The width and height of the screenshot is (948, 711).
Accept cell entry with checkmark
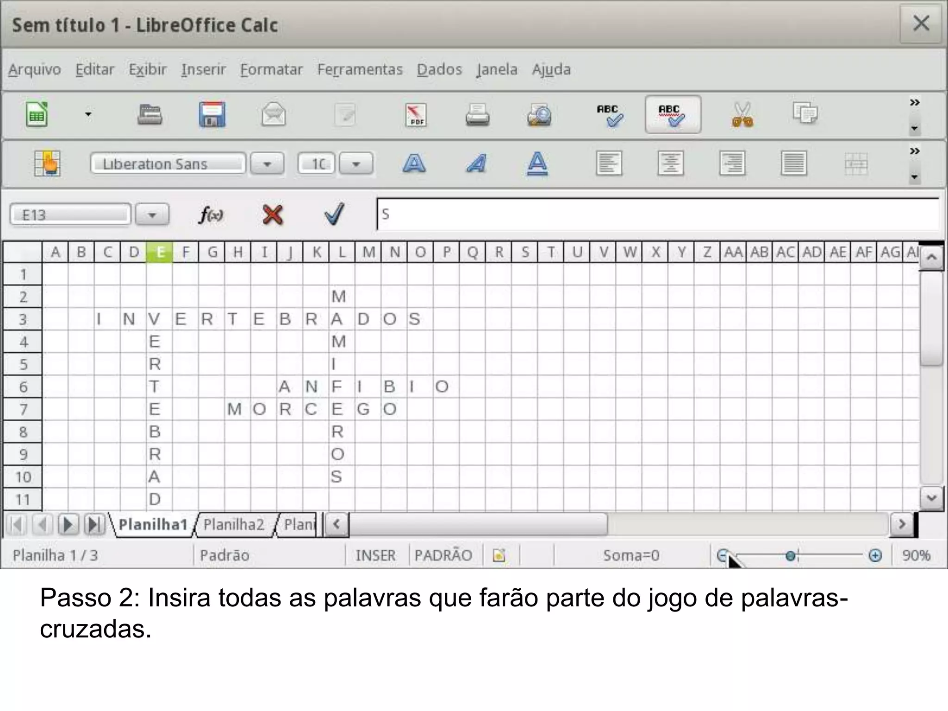coord(334,214)
